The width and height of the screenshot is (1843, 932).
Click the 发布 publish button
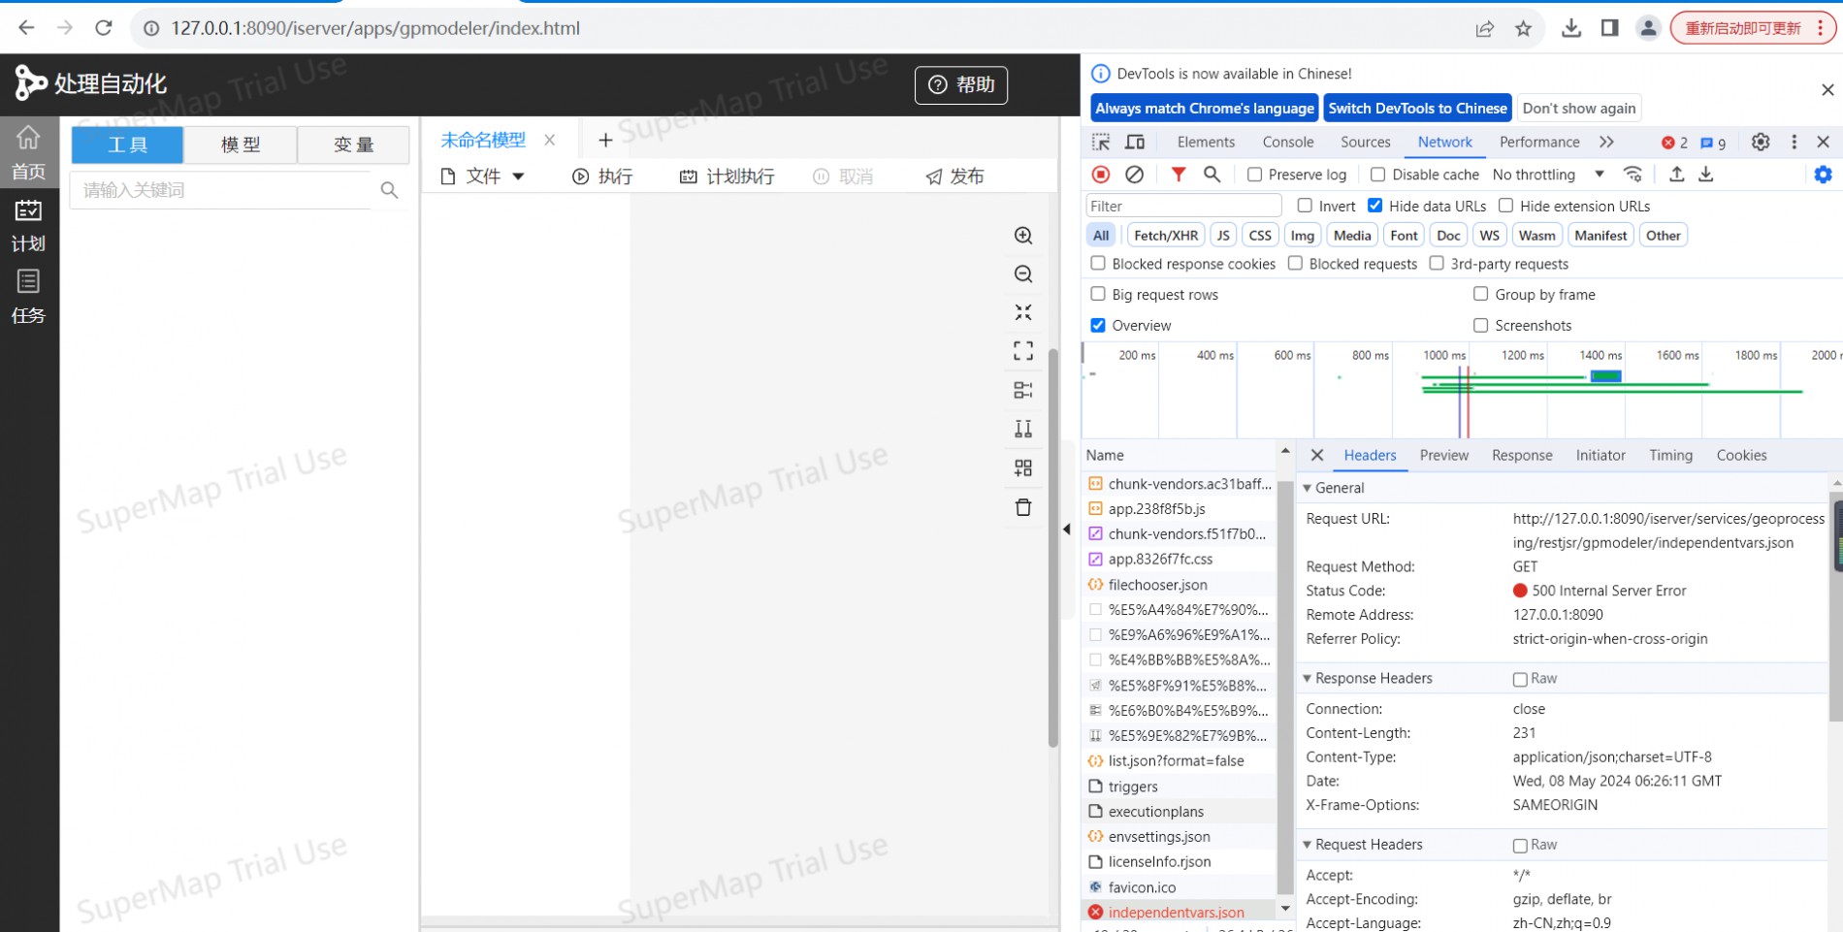(954, 177)
